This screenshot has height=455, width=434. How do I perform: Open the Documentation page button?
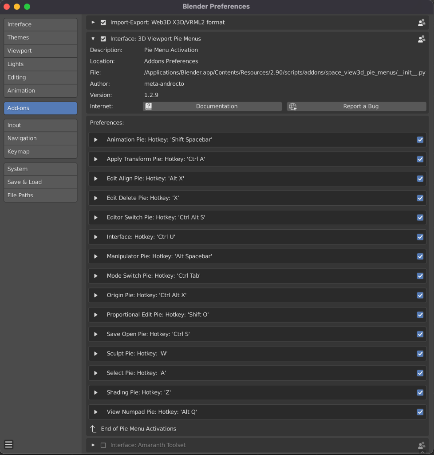click(x=217, y=106)
